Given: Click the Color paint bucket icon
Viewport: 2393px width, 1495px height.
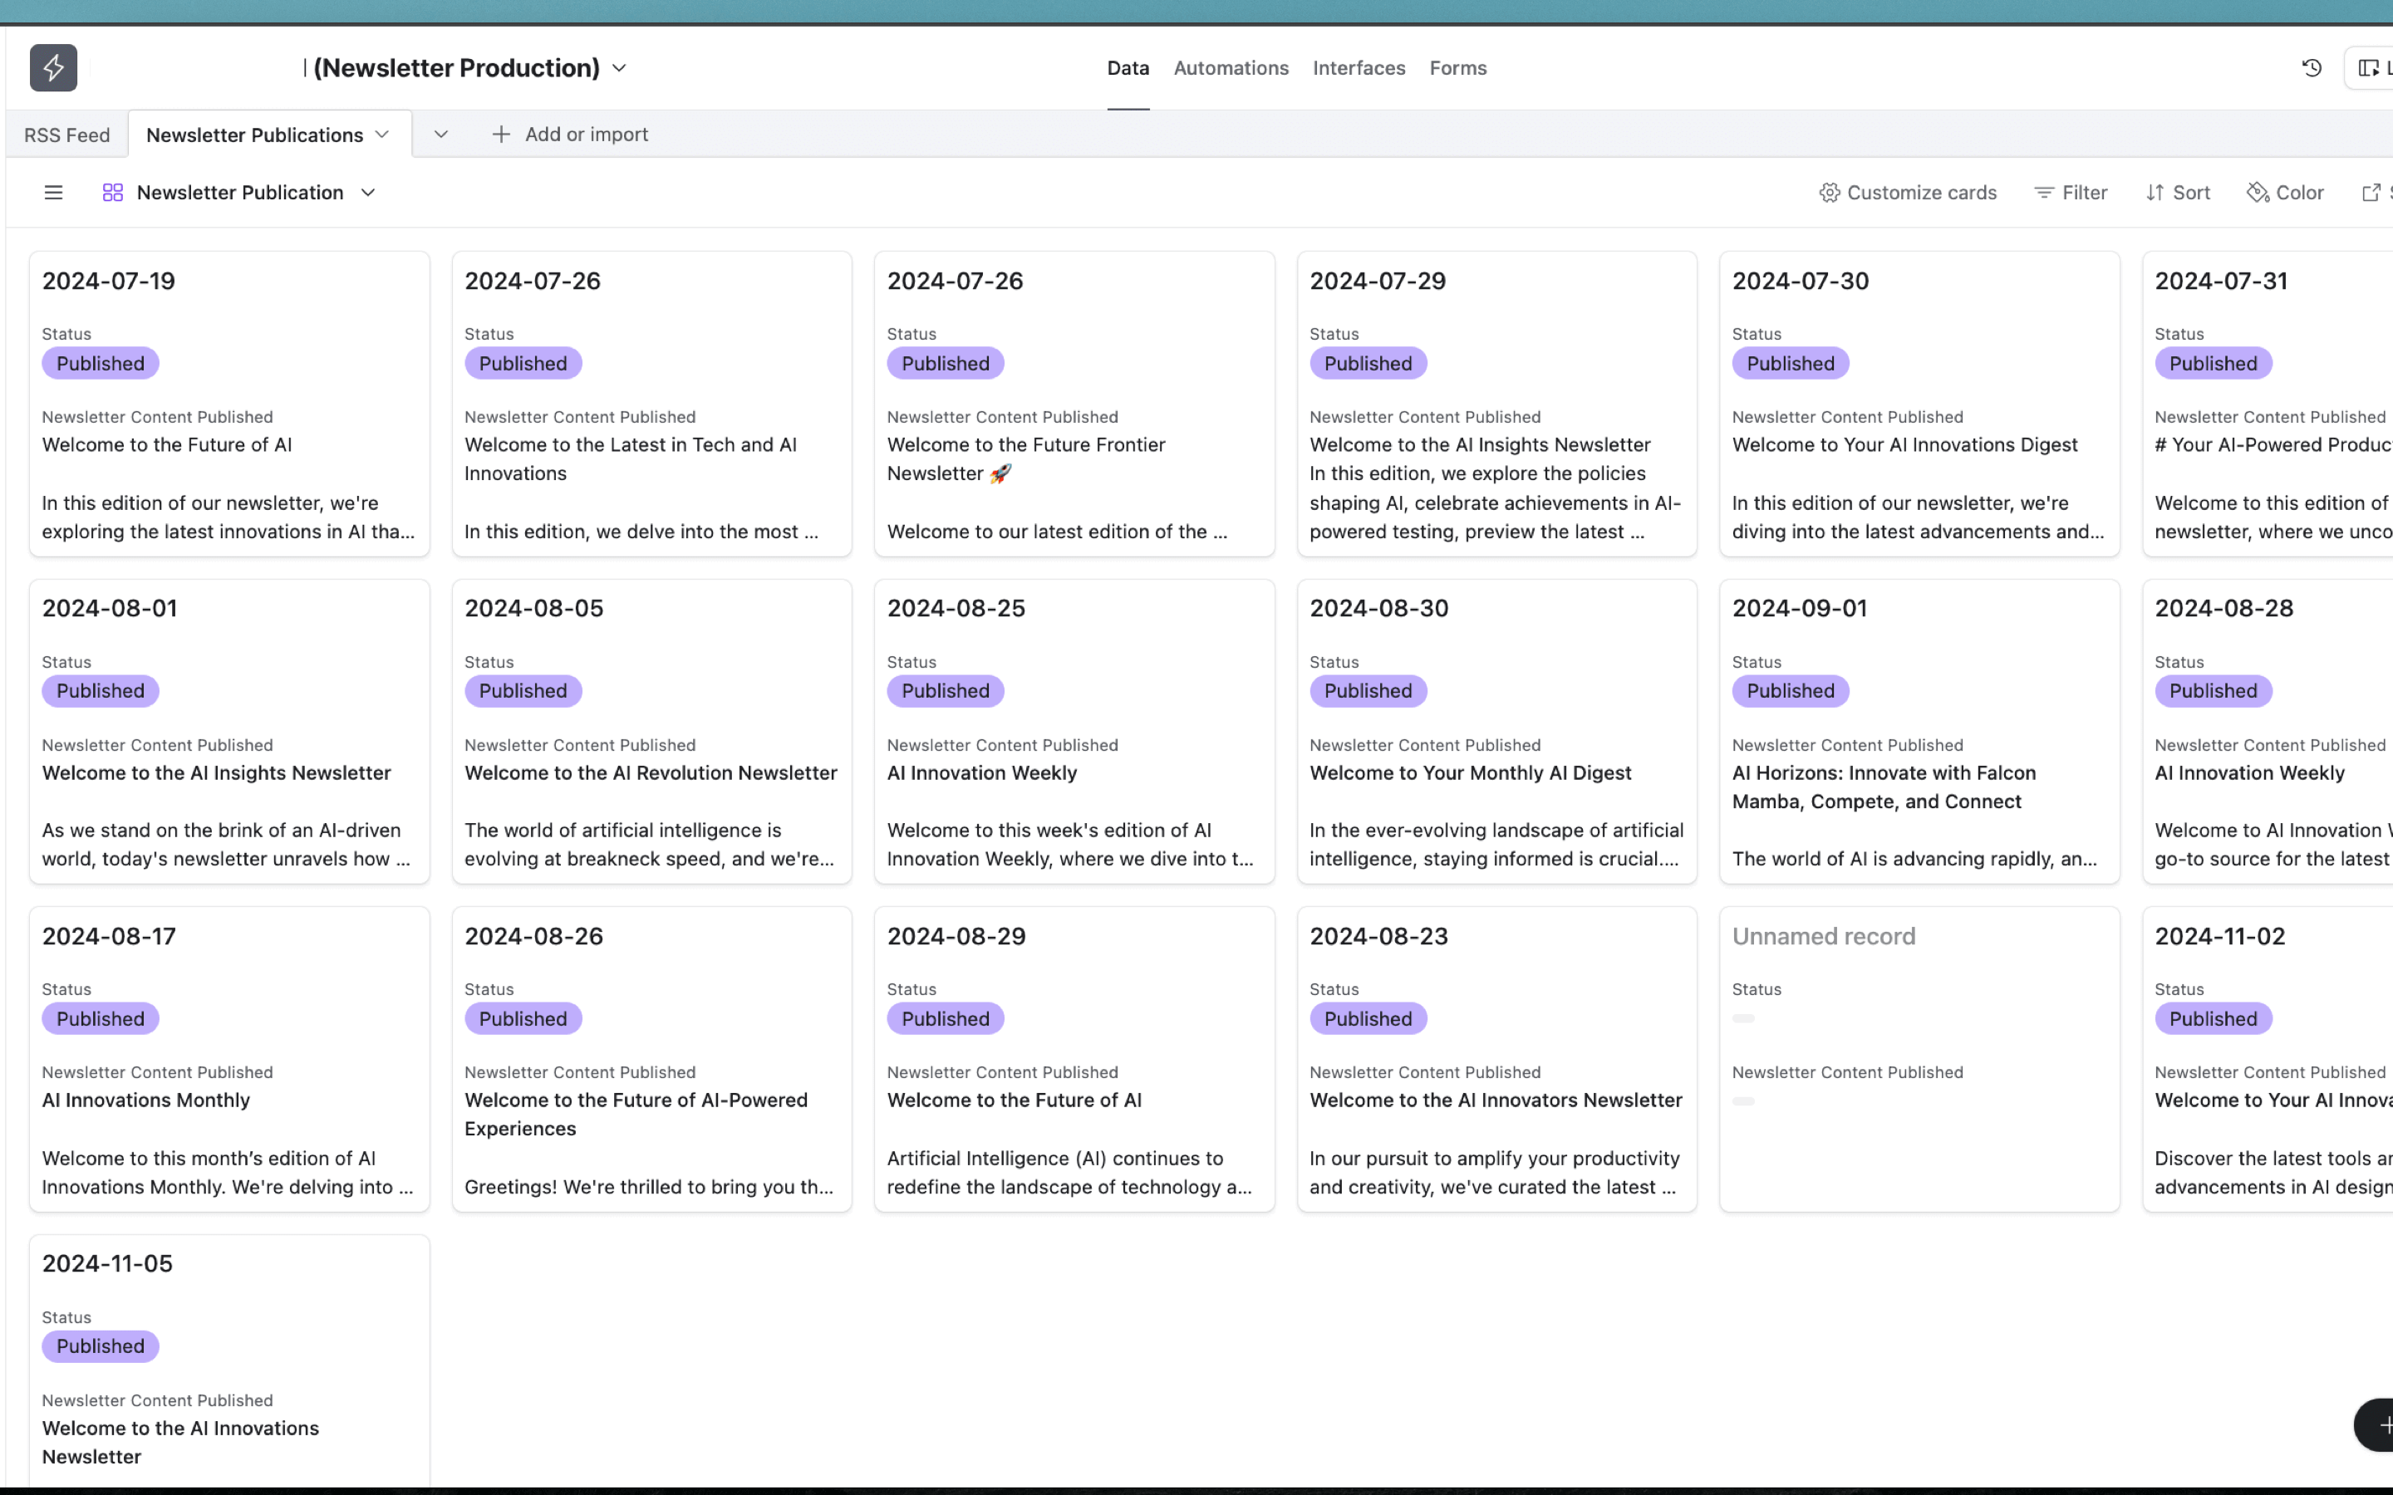Looking at the screenshot, I should click(x=2258, y=193).
